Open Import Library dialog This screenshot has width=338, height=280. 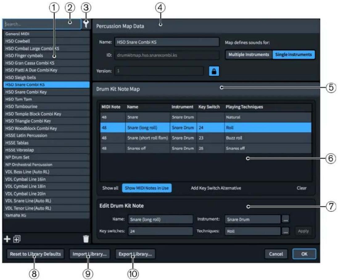(89, 254)
